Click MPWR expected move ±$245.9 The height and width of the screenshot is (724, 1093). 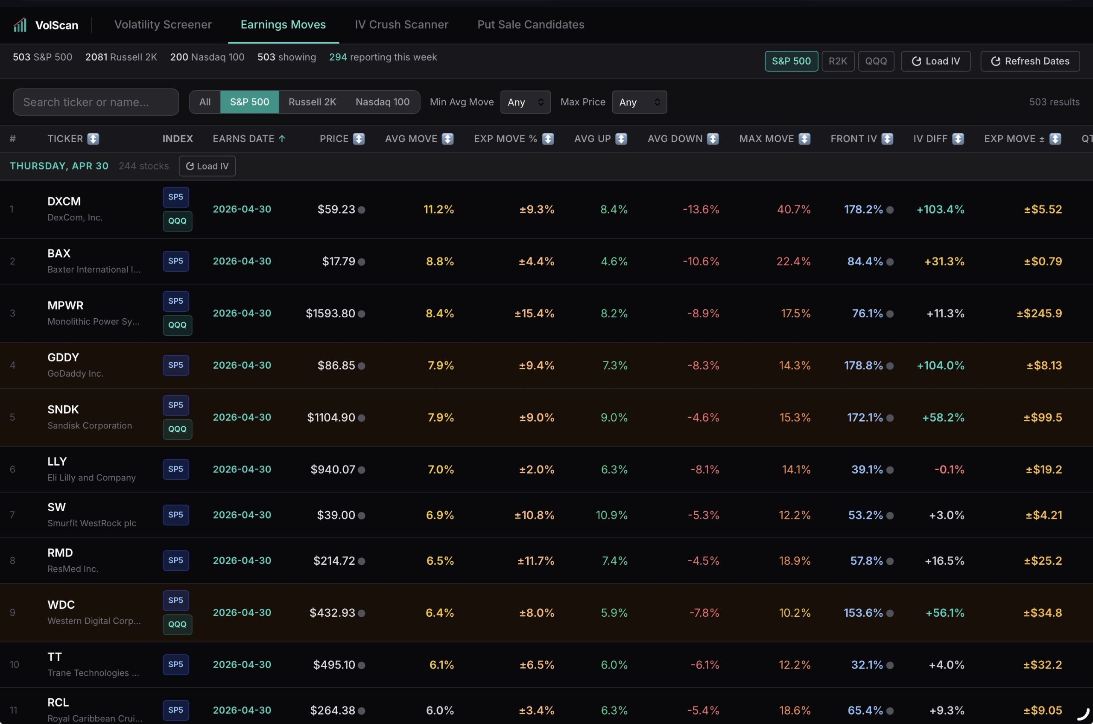click(1039, 314)
